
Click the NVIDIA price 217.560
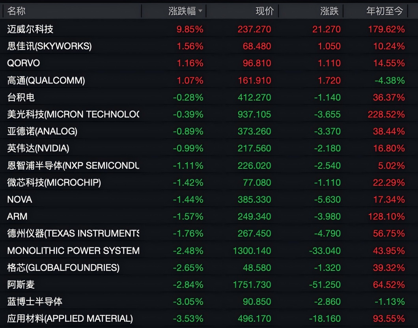[x=254, y=148]
